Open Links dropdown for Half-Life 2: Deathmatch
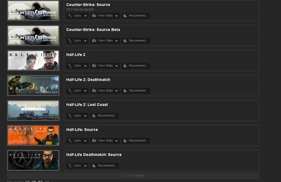 pyautogui.click(x=77, y=91)
